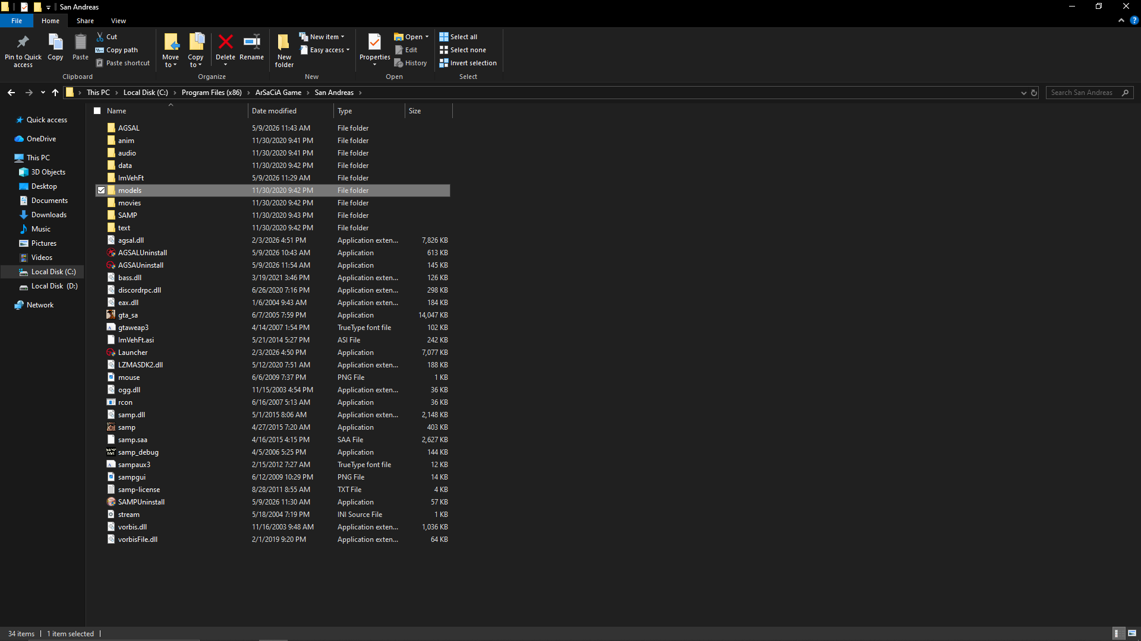
Task: Click Copy path in Clipboard group
Action: 116,50
